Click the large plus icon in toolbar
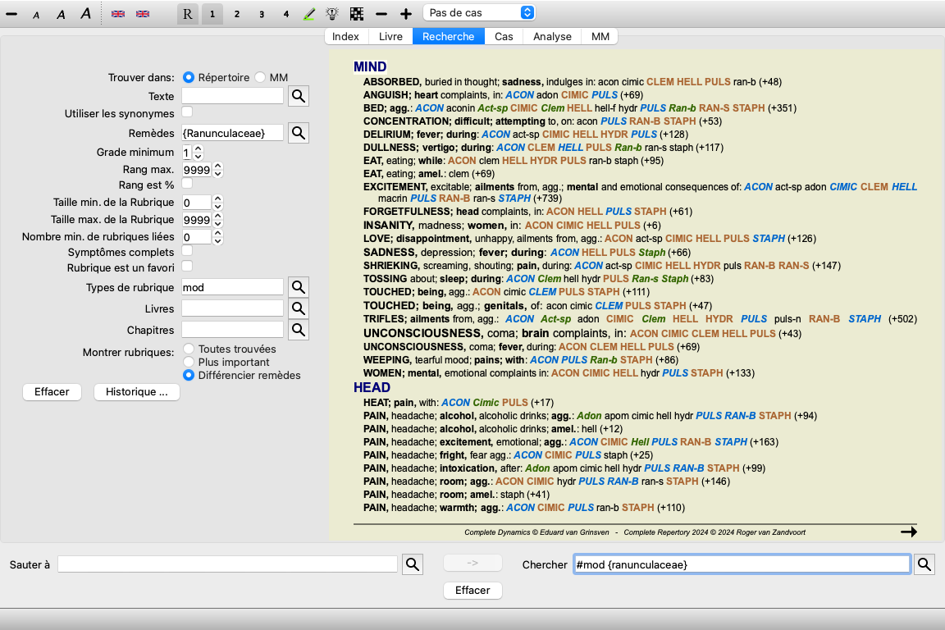 coord(406,14)
